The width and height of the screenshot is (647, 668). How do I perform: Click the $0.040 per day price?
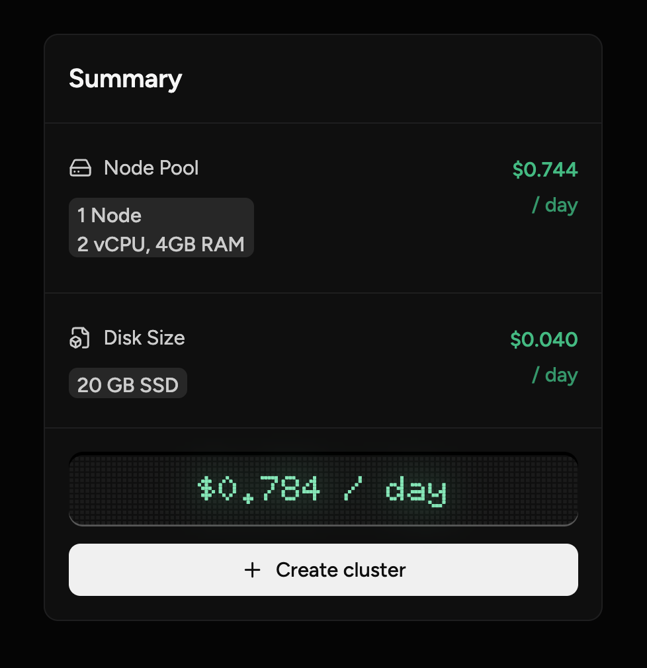point(545,339)
